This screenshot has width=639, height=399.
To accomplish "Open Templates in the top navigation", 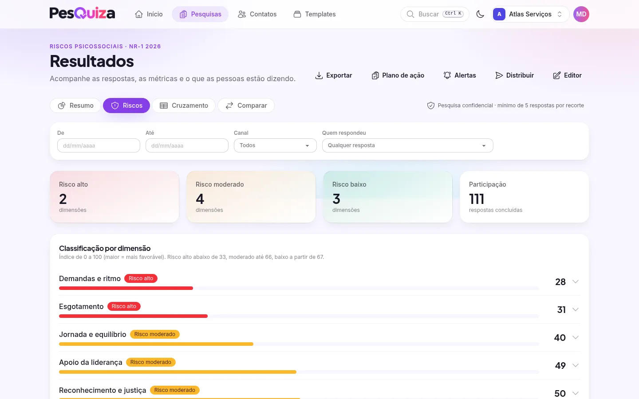I will tap(315, 14).
